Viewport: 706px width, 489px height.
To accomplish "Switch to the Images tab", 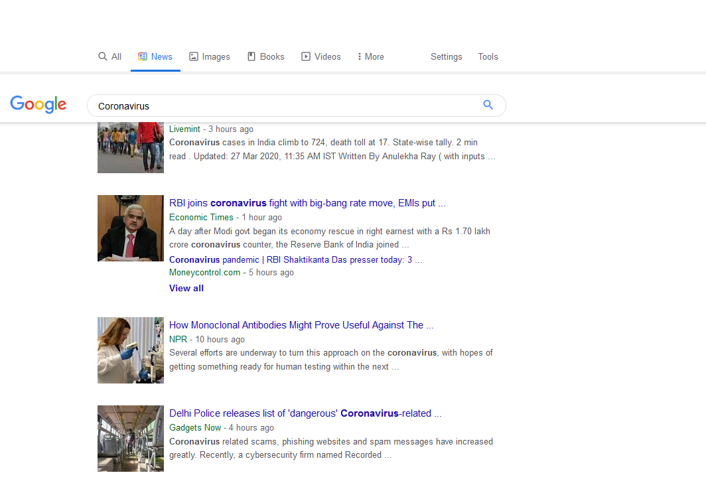I will click(x=210, y=57).
